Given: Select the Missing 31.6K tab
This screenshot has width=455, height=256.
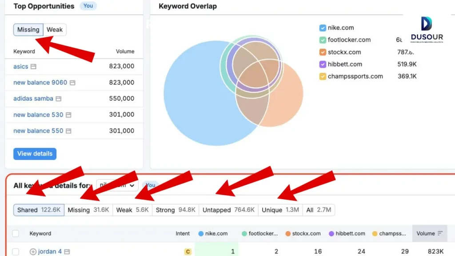Looking at the screenshot, I should click(x=88, y=210).
